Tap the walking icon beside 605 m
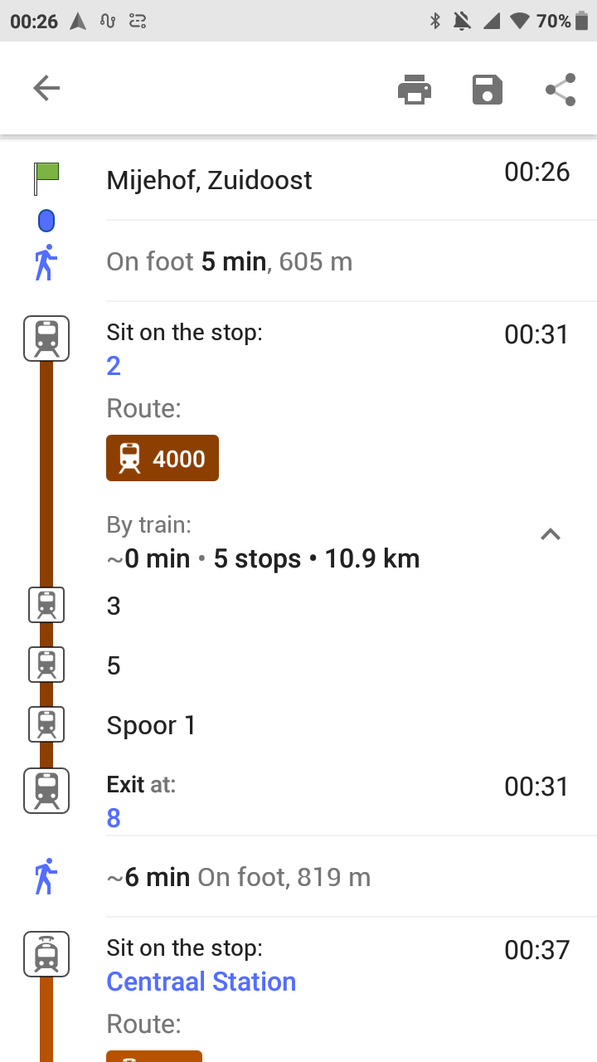Image resolution: width=597 pixels, height=1062 pixels. [x=46, y=262]
